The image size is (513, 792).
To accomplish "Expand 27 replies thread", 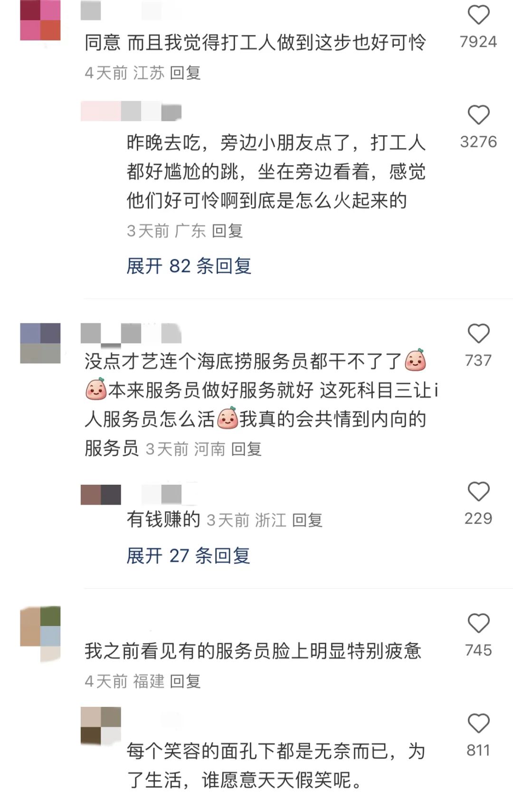I will coord(188,556).
